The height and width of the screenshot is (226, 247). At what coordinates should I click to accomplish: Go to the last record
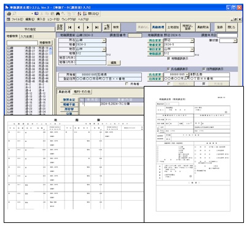(x=97, y=27)
